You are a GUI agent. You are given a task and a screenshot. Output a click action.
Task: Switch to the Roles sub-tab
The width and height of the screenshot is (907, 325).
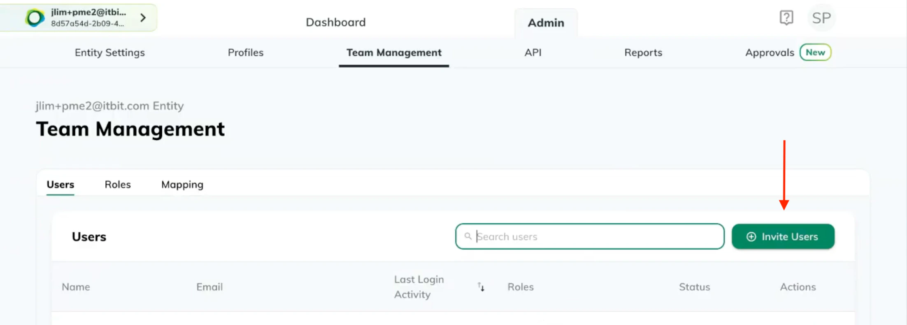(x=118, y=185)
